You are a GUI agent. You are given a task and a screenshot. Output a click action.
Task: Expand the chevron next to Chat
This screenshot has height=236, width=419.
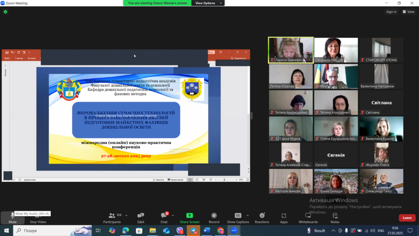click(173, 215)
